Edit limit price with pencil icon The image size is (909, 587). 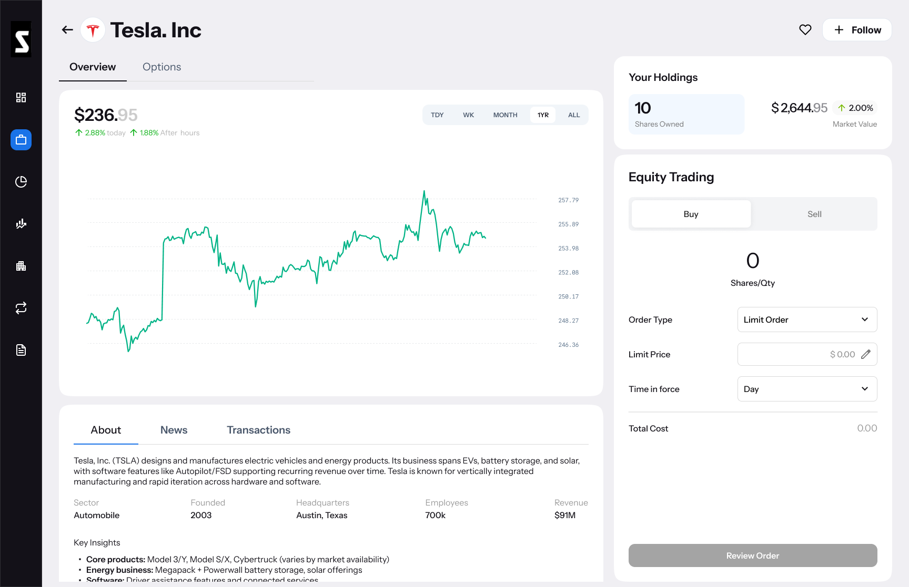866,354
